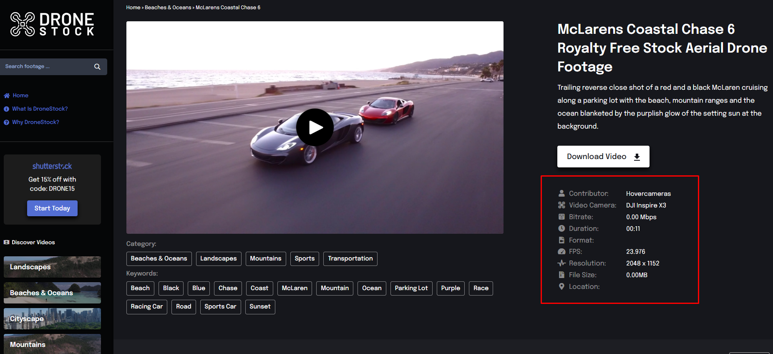Click the 2048 x 1152 resolution value
773x354 pixels.
coord(643,263)
